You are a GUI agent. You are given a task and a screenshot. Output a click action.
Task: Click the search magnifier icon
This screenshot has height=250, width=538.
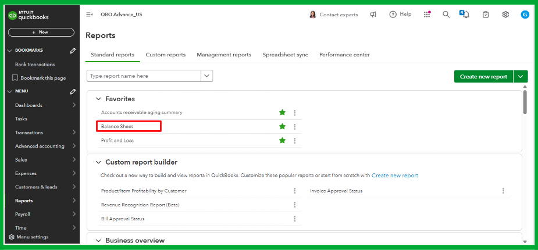(x=446, y=15)
